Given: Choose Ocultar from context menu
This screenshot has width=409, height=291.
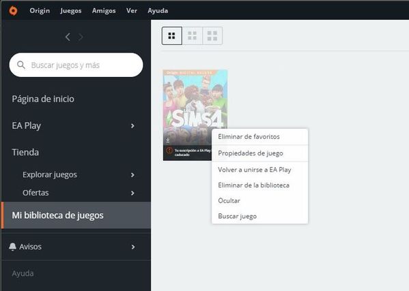Looking at the screenshot, I should coord(259,200).
